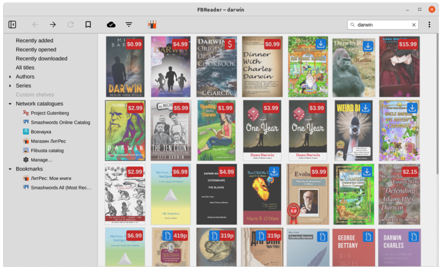The width and height of the screenshot is (442, 270).
Task: Click $0.99 badge on Dinner With Charles Darwin
Action: tap(273, 44)
